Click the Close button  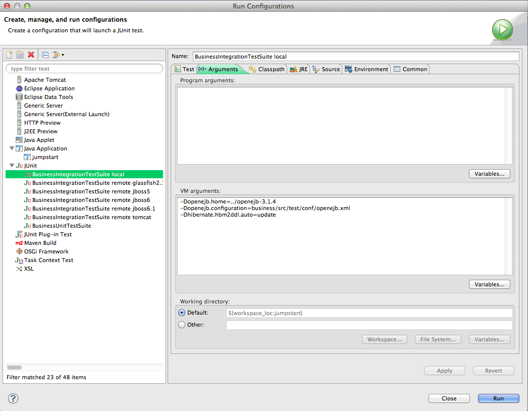point(449,398)
